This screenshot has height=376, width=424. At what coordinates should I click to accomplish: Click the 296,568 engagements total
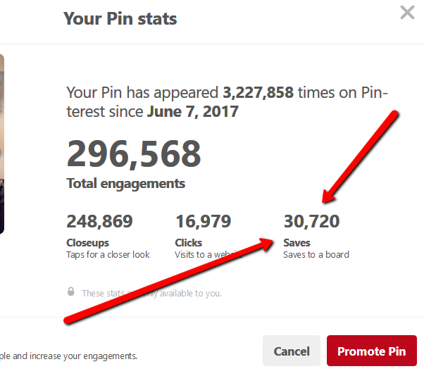click(134, 153)
